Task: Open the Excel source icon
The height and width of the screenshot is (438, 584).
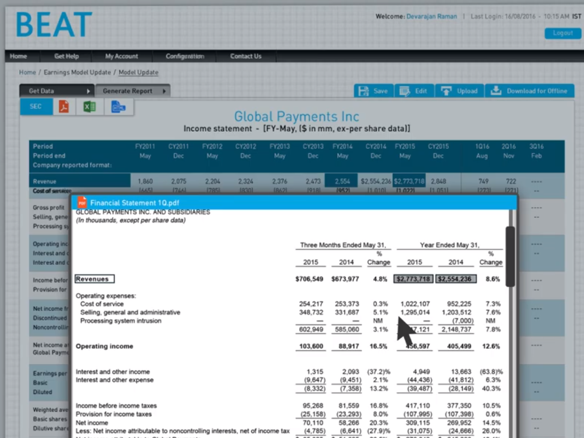Action: click(x=89, y=107)
